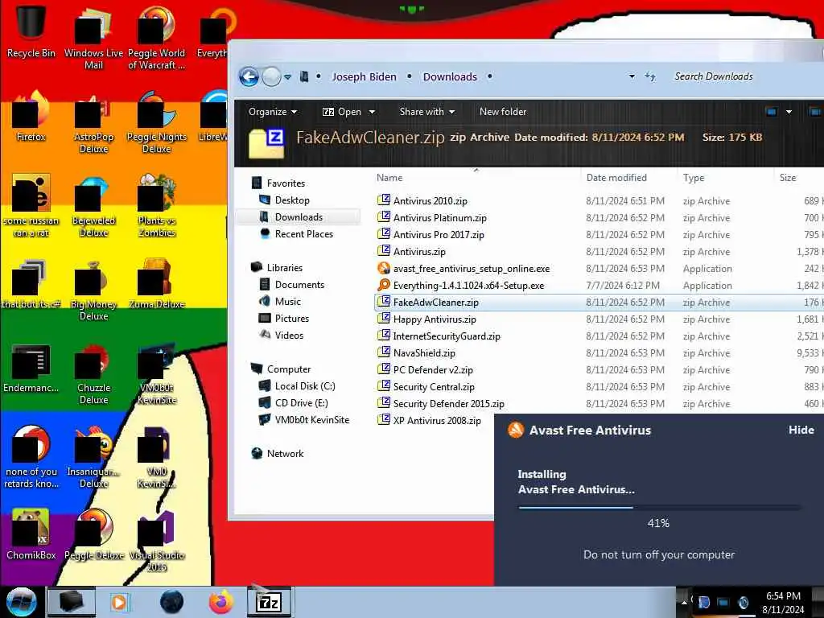This screenshot has width=824, height=618.
Task: Select Happy Antivirus.zip file
Action: click(x=435, y=319)
